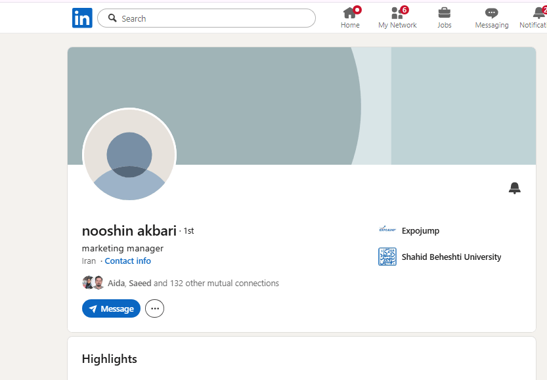The image size is (547, 380).
Task: Go to the Home tab
Action: (350, 18)
